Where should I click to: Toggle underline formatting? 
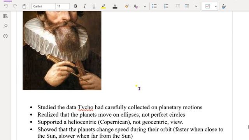pos(94,6)
